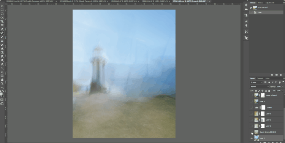Hide Layer 0 with its eye icon
This screenshot has width=285, height=143.
[252, 138]
